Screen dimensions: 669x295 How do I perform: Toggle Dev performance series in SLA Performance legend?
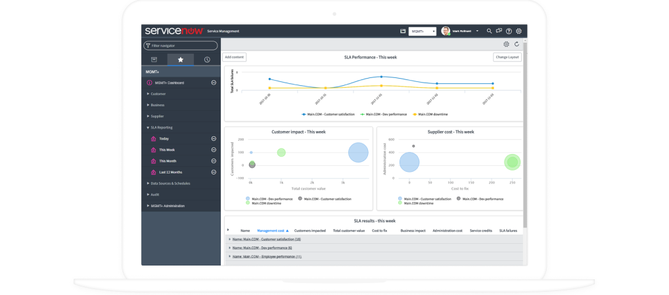pyautogui.click(x=384, y=114)
